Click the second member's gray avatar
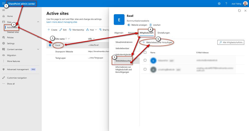The height and width of the screenshot is (131, 249). 153,70
